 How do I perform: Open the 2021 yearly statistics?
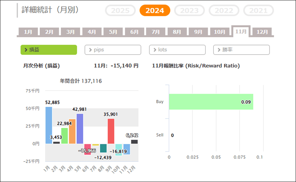(259, 11)
